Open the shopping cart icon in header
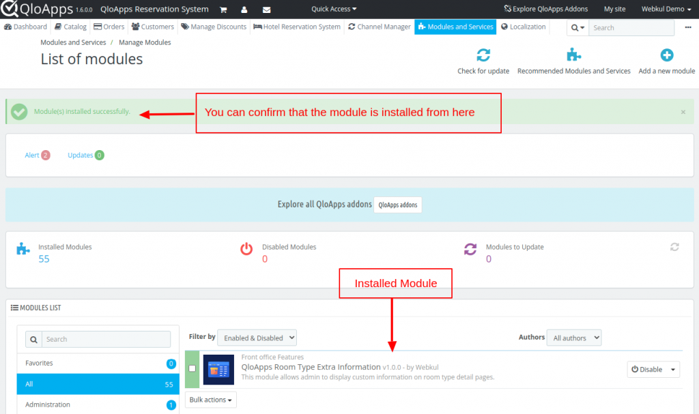699x414 pixels. click(223, 10)
